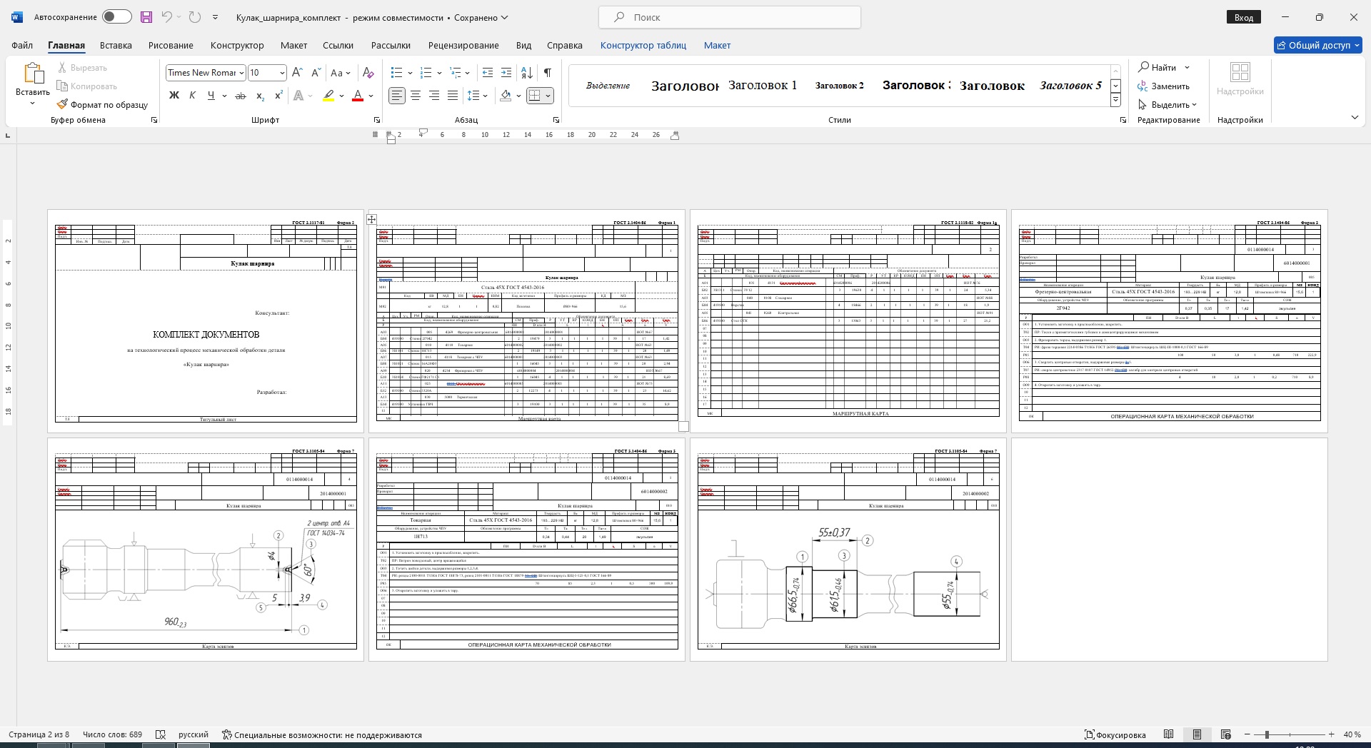Click the Save icon in title bar

tap(146, 17)
